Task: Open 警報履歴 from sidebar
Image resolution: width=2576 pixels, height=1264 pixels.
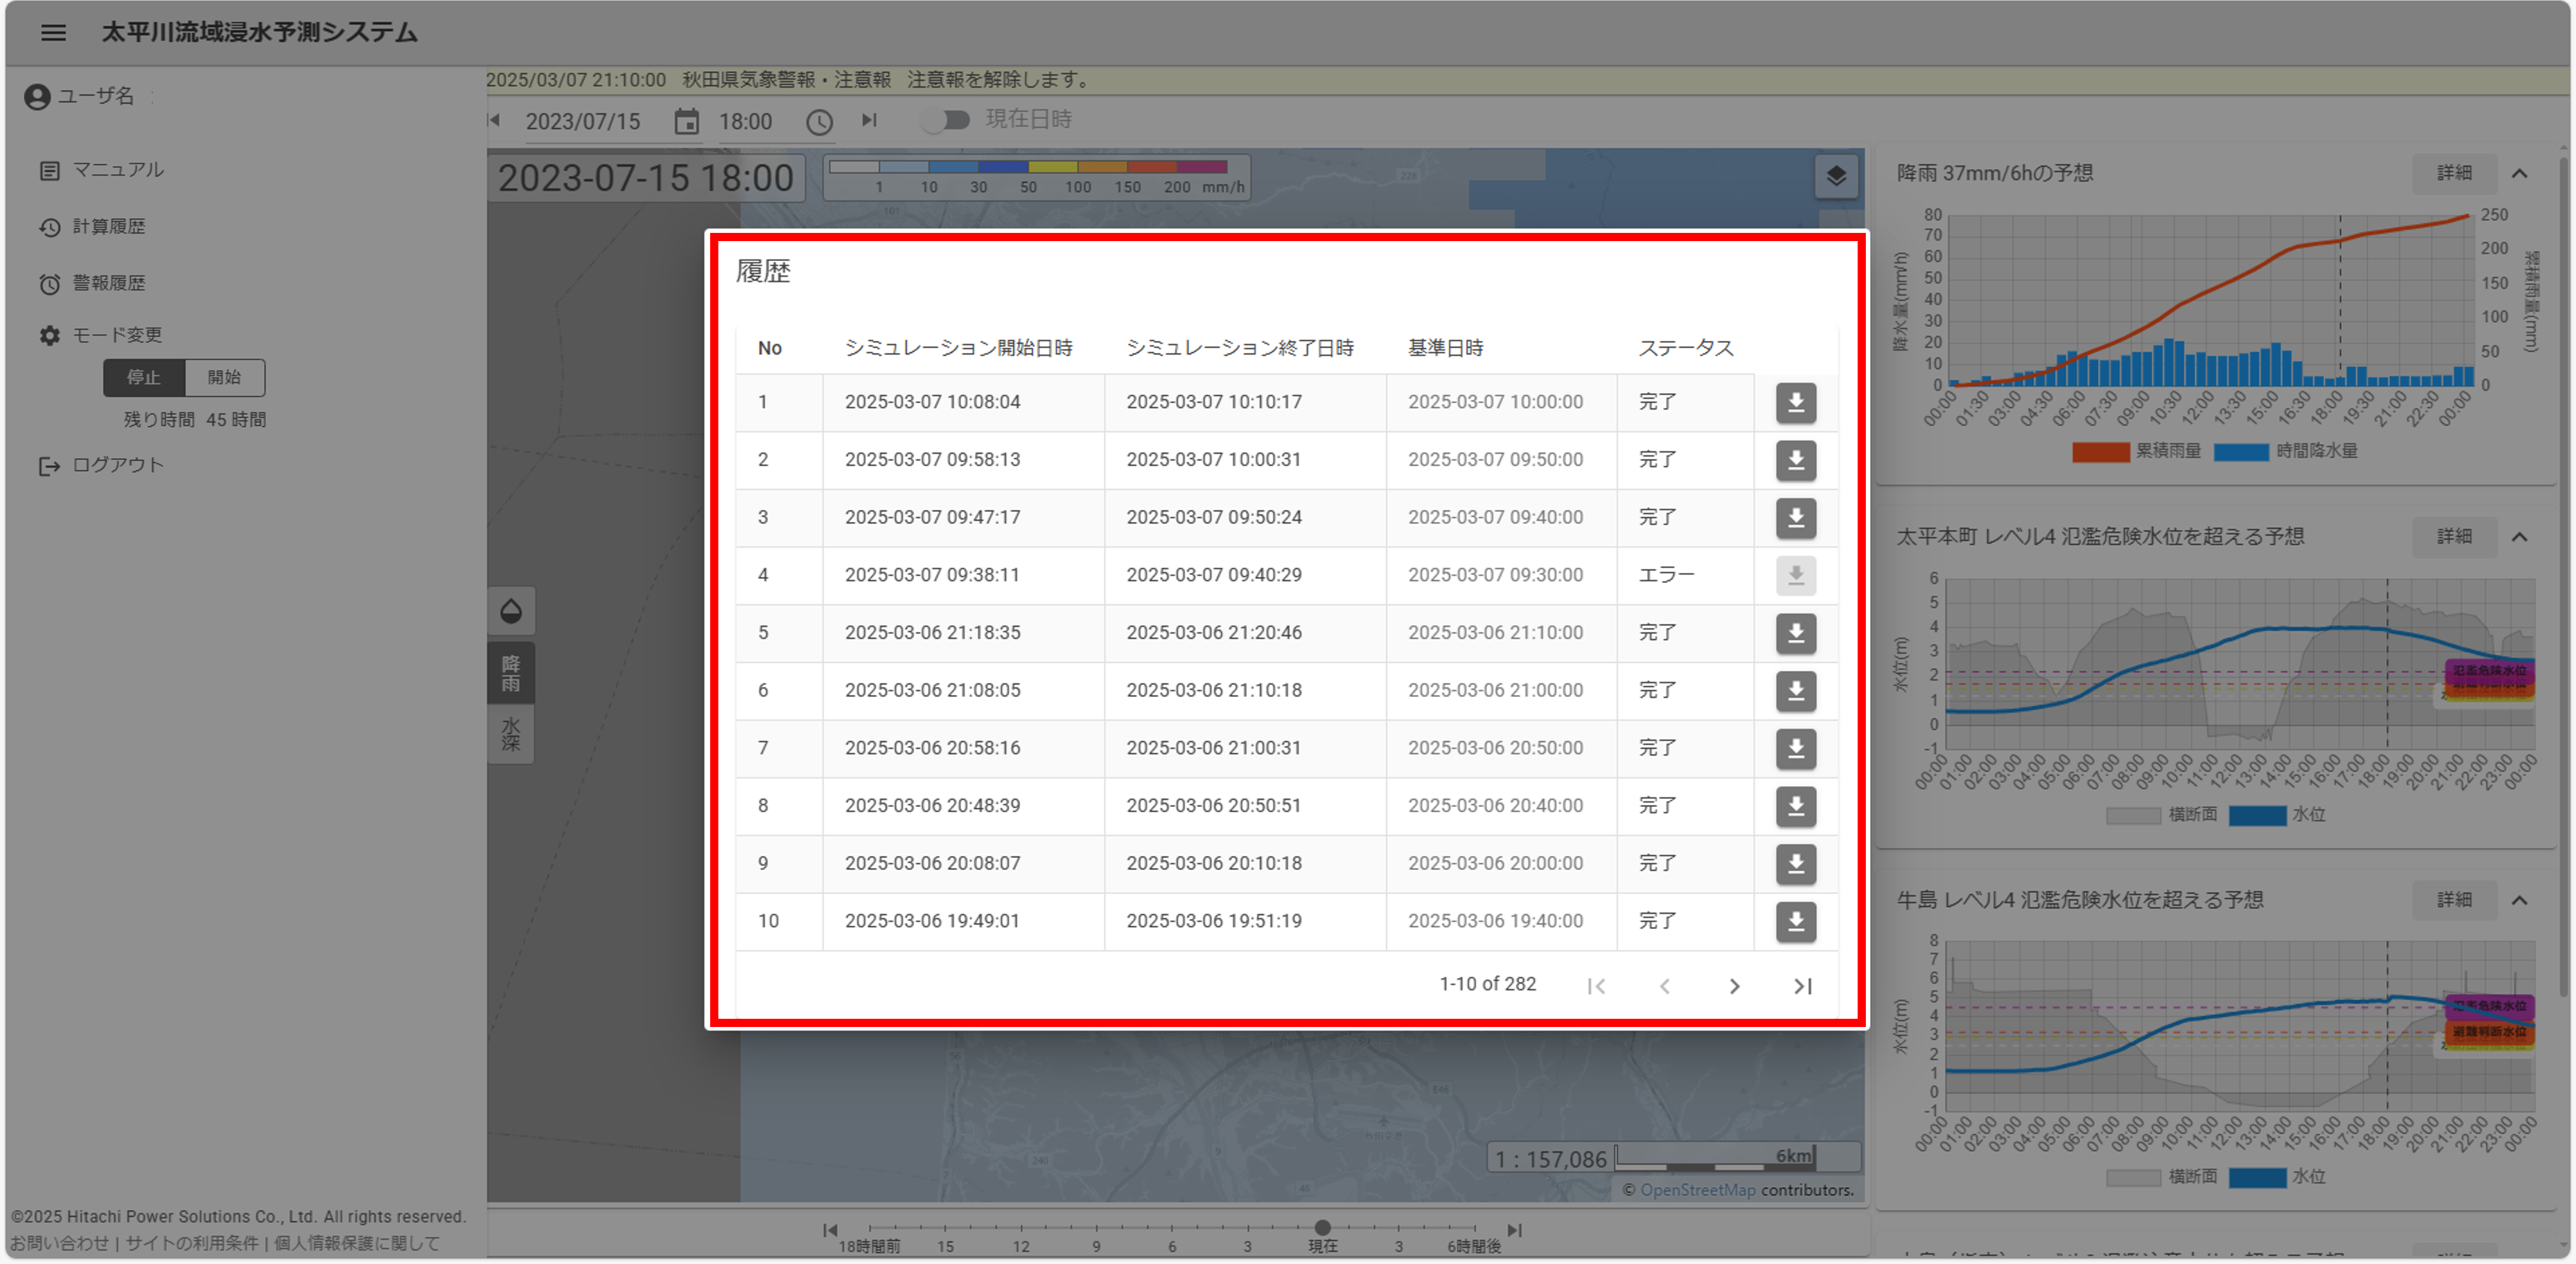Action: pos(108,284)
